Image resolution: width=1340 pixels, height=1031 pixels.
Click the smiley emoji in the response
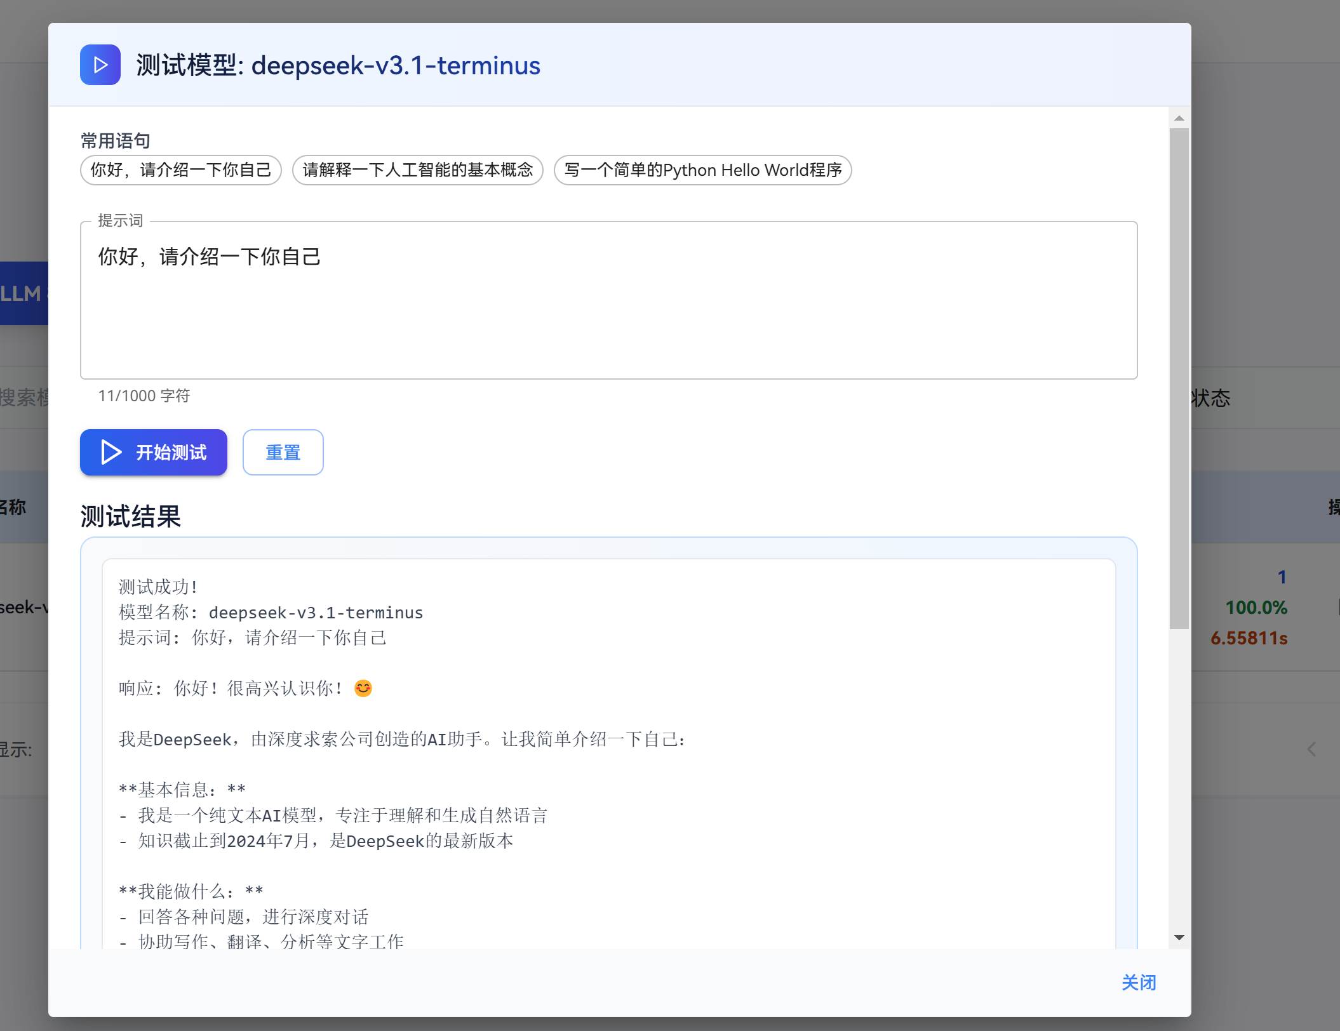(363, 688)
